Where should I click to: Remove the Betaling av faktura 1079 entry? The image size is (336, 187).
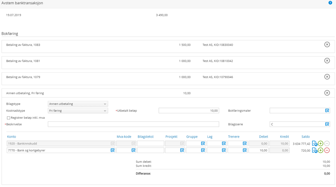coord(327,77)
